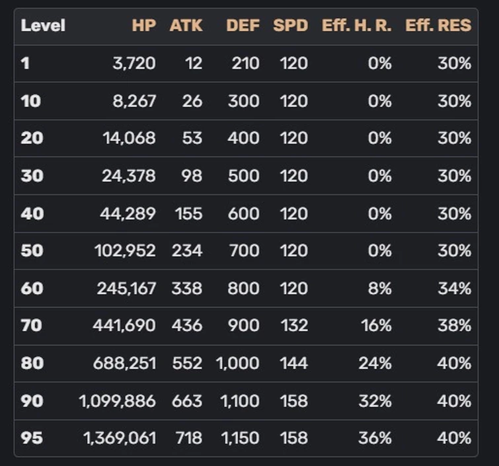
Task: Click the HP value 245,167
Action: (x=126, y=288)
